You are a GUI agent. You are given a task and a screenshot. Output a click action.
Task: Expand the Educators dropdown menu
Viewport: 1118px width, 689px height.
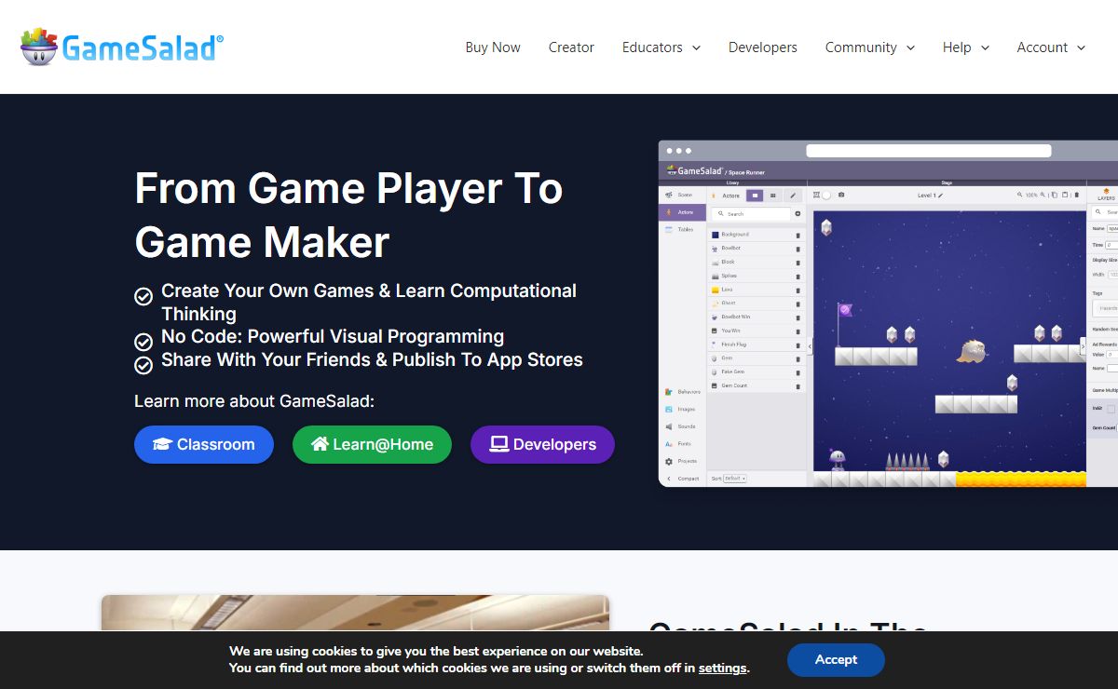pos(661,47)
